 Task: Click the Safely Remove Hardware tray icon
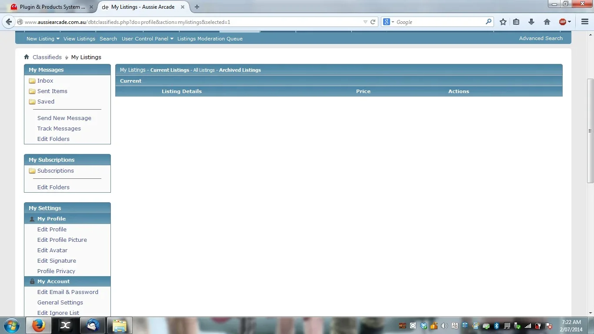[x=517, y=325]
